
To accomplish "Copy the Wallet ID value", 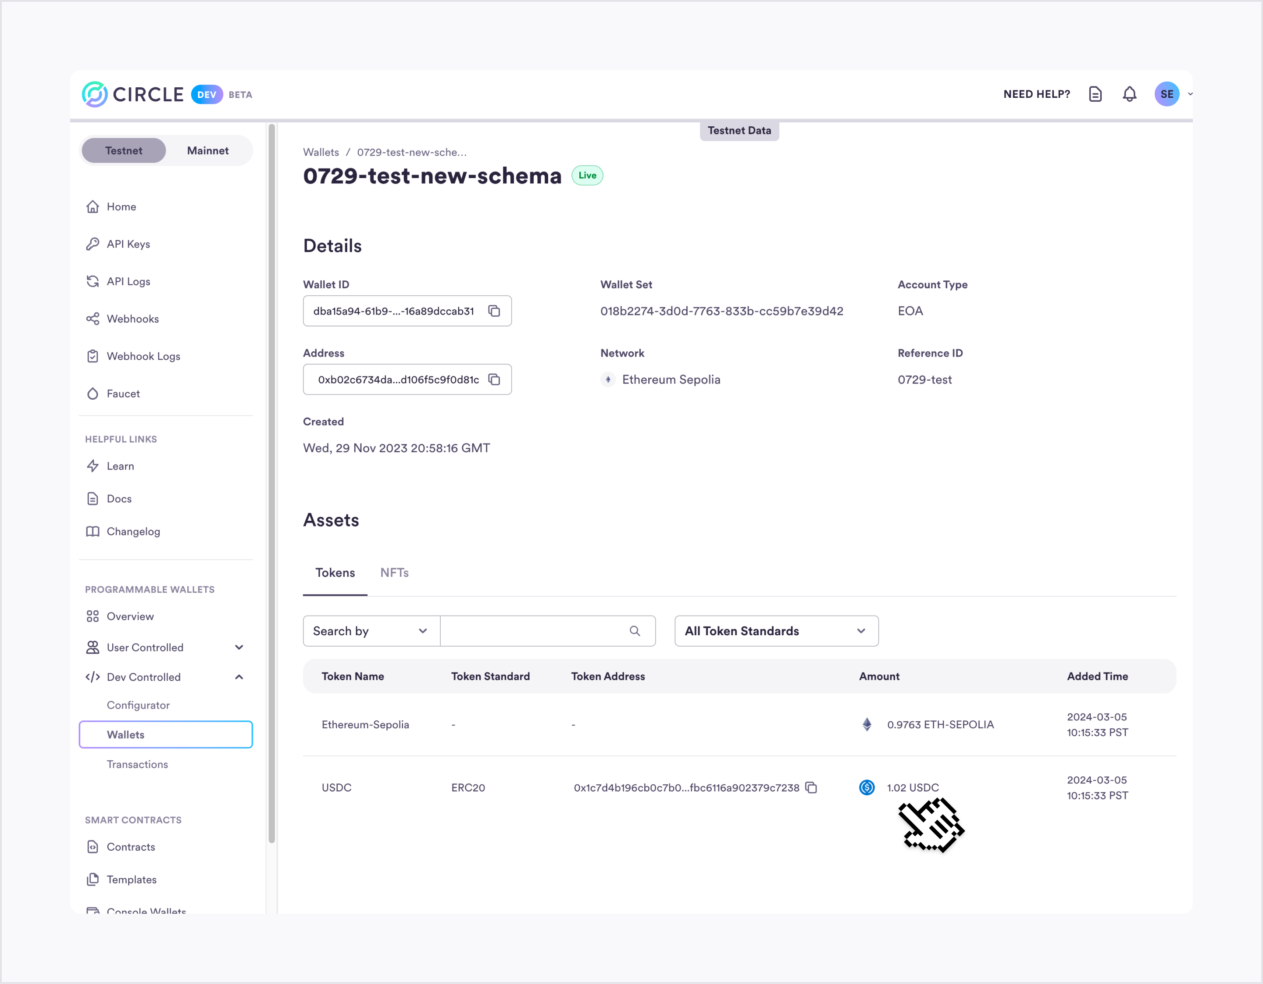I will [494, 311].
